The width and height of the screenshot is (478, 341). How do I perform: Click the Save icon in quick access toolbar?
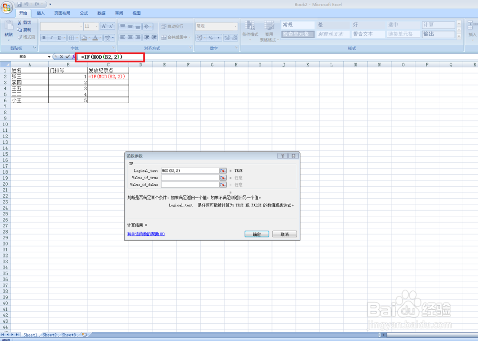[19, 4]
